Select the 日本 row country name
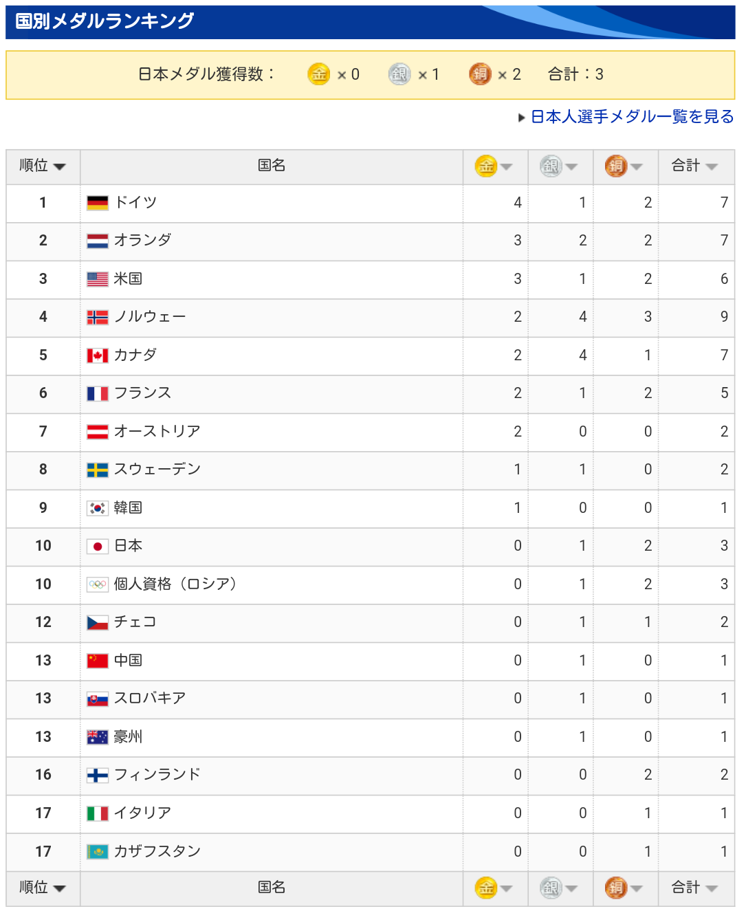The width and height of the screenshot is (746, 911). (129, 546)
